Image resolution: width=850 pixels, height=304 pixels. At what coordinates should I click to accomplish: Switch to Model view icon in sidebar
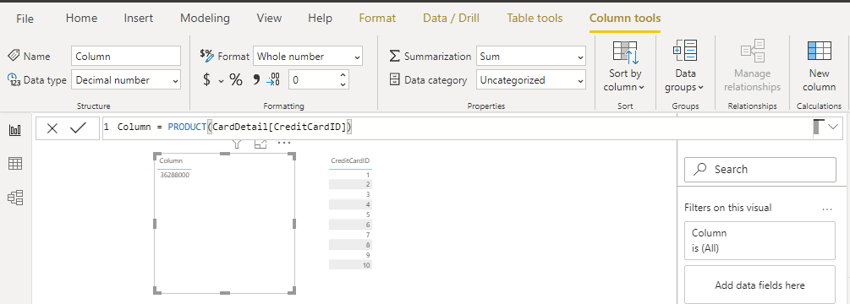click(x=15, y=198)
